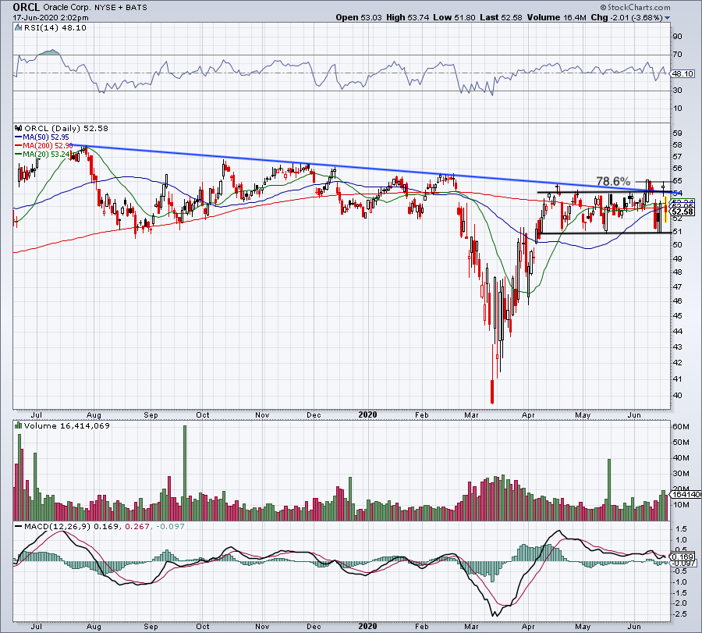The width and height of the screenshot is (702, 633).
Task: Click the MA(20) 53.24 legend text
Action: pyautogui.click(x=47, y=154)
